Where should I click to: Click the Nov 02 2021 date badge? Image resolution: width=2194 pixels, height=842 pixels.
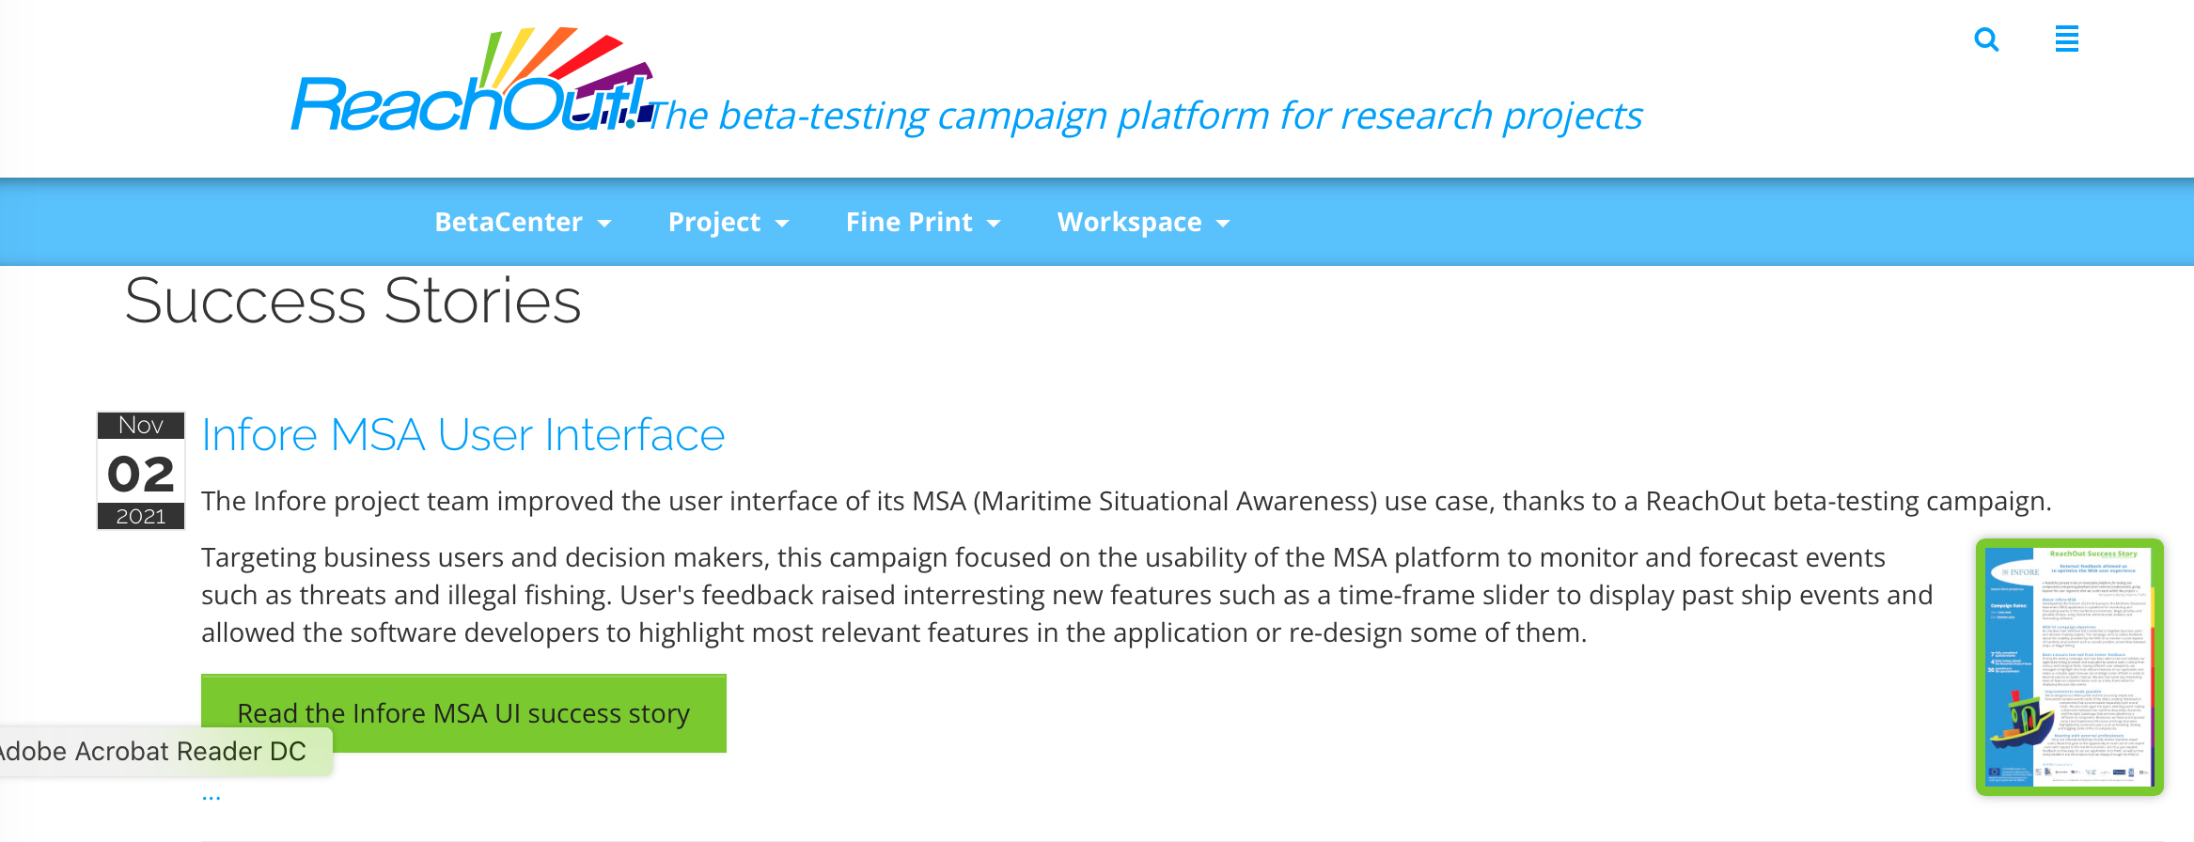click(141, 471)
